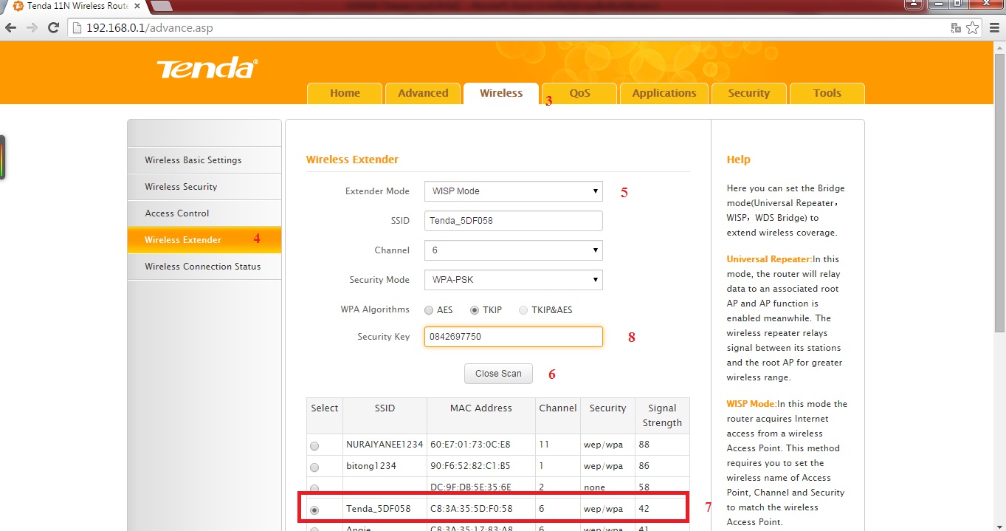This screenshot has height=531, width=1006.
Task: Select the AES algorithm radio button
Action: tap(429, 310)
